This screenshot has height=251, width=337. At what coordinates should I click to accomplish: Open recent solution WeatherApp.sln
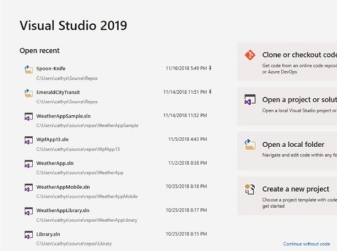click(117, 168)
